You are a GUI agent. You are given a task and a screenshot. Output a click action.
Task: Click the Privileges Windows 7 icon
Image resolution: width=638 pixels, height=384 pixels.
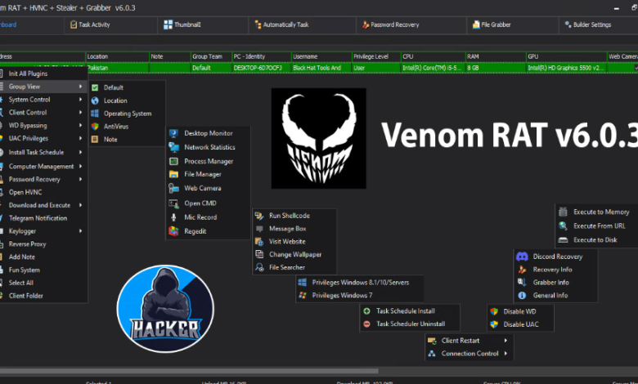(x=303, y=295)
